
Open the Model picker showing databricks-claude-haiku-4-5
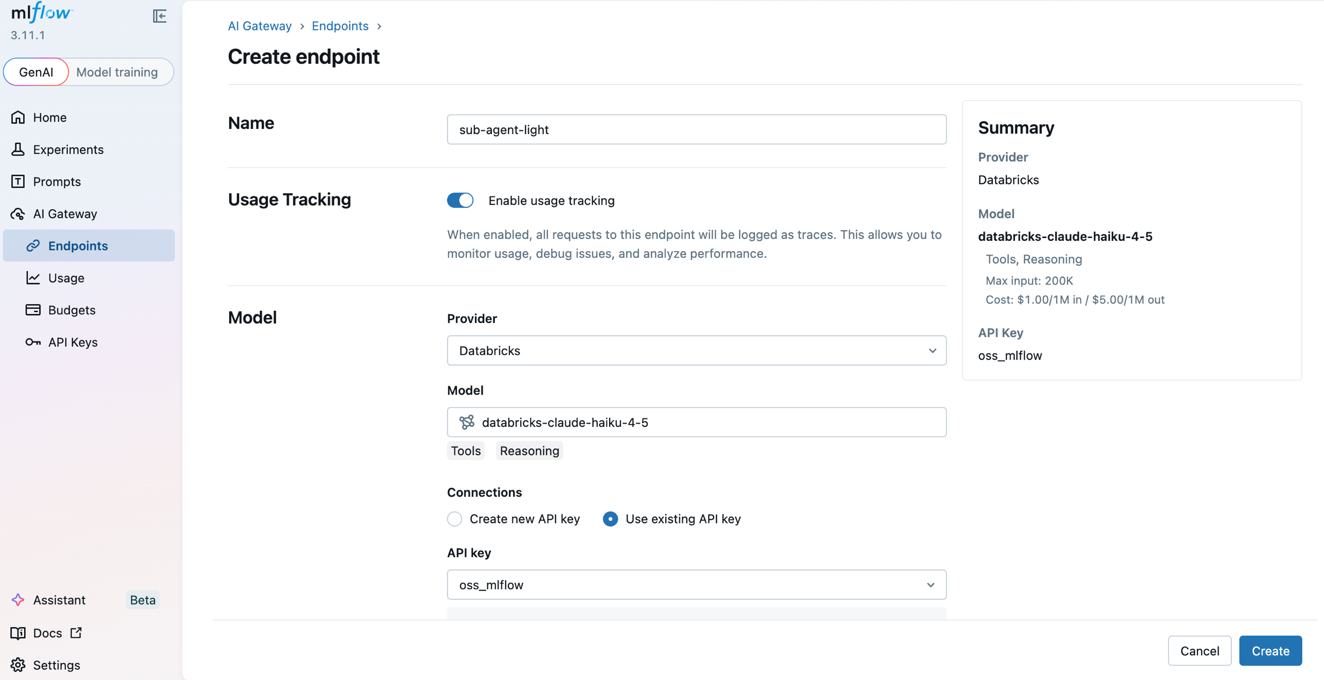pos(696,422)
